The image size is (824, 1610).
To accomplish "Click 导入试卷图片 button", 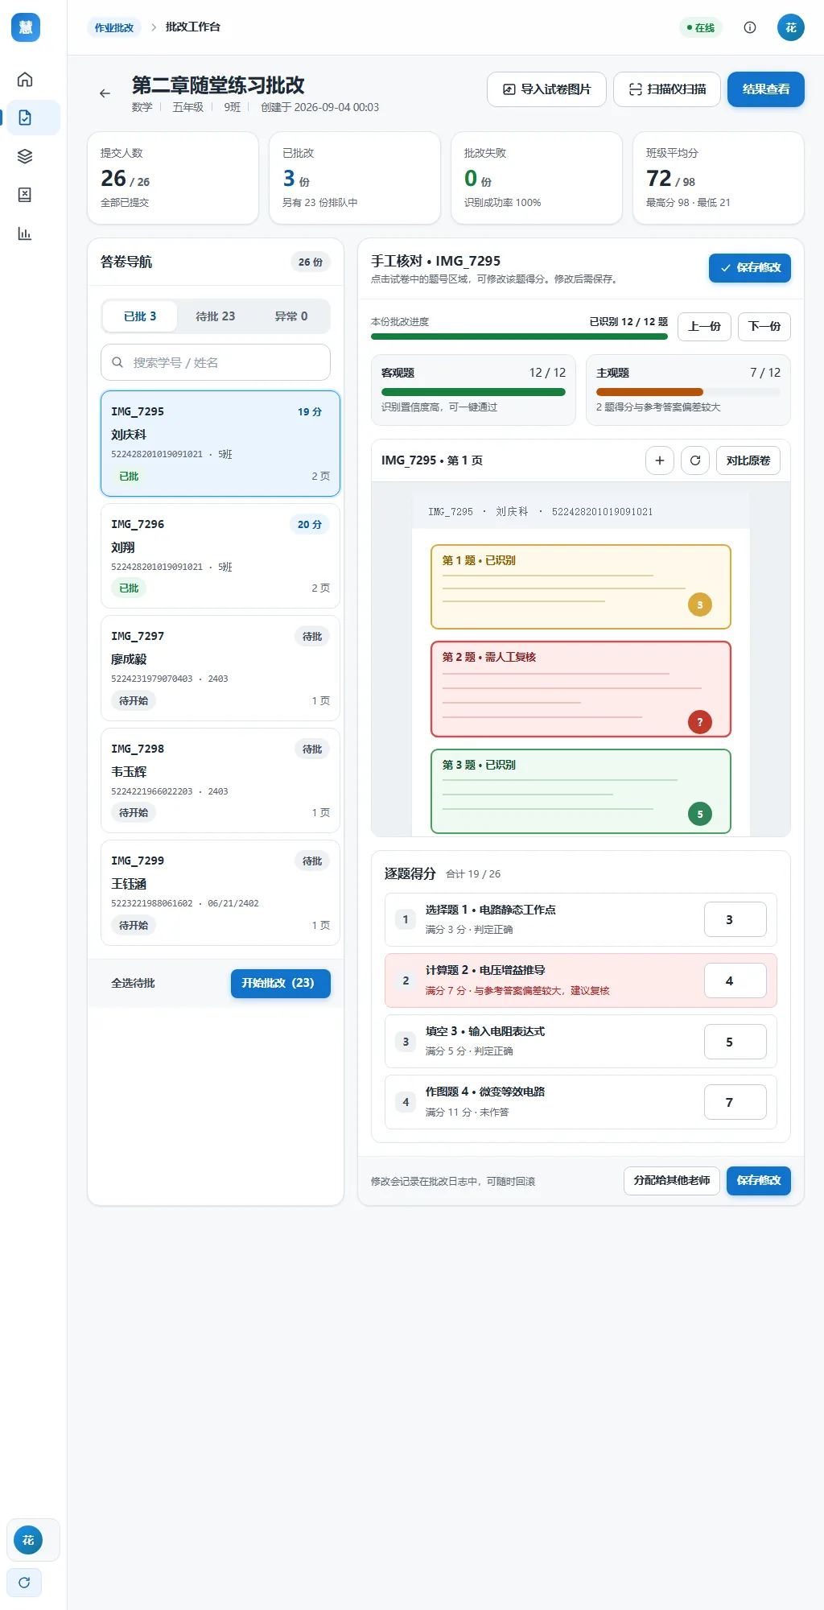I will tap(546, 89).
